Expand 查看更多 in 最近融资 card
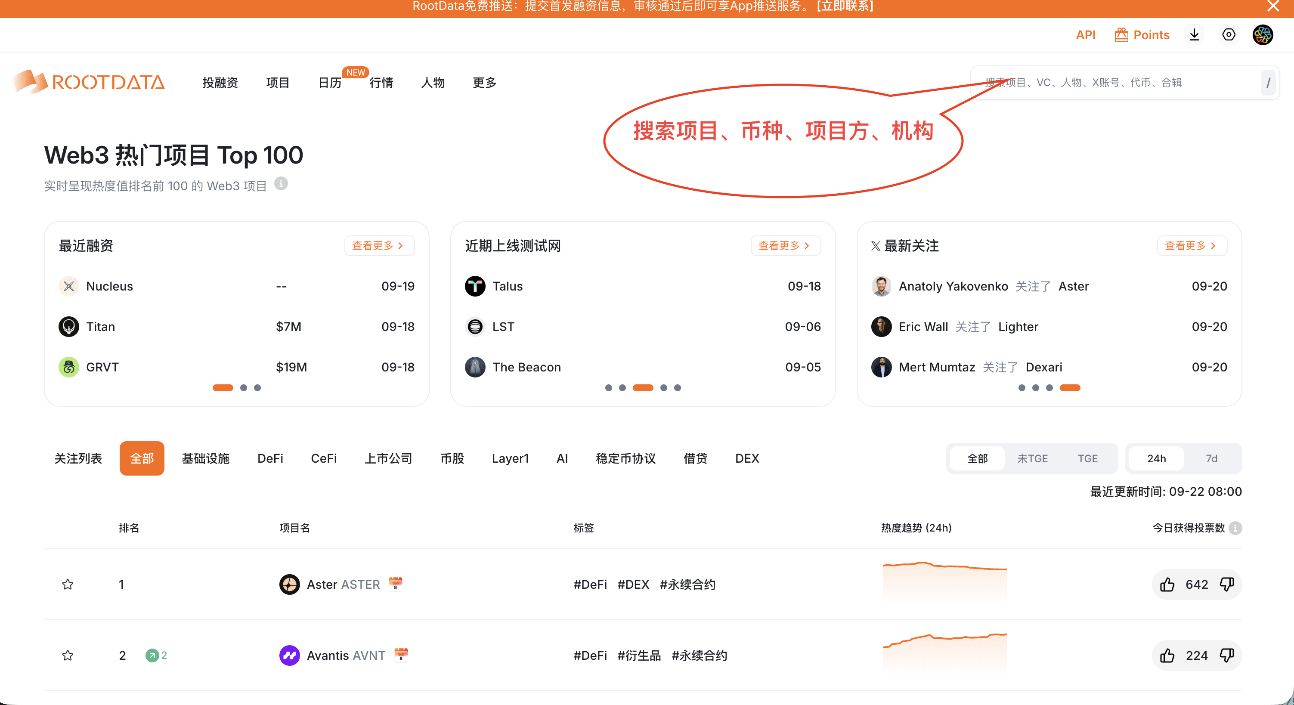Image resolution: width=1294 pixels, height=705 pixels. click(379, 245)
